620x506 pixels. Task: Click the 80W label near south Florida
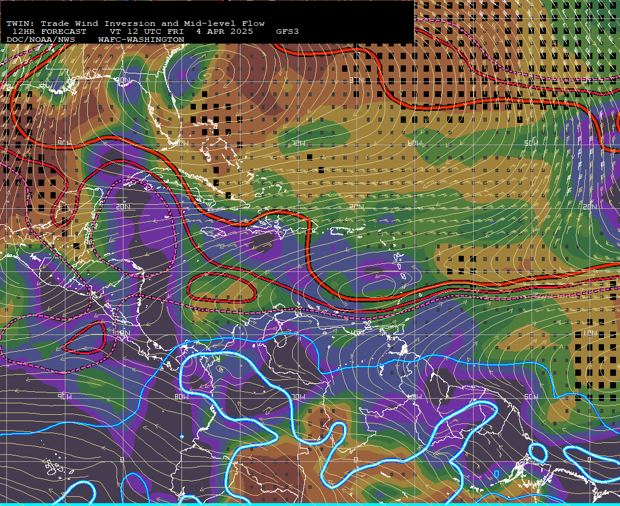pyautogui.click(x=181, y=143)
